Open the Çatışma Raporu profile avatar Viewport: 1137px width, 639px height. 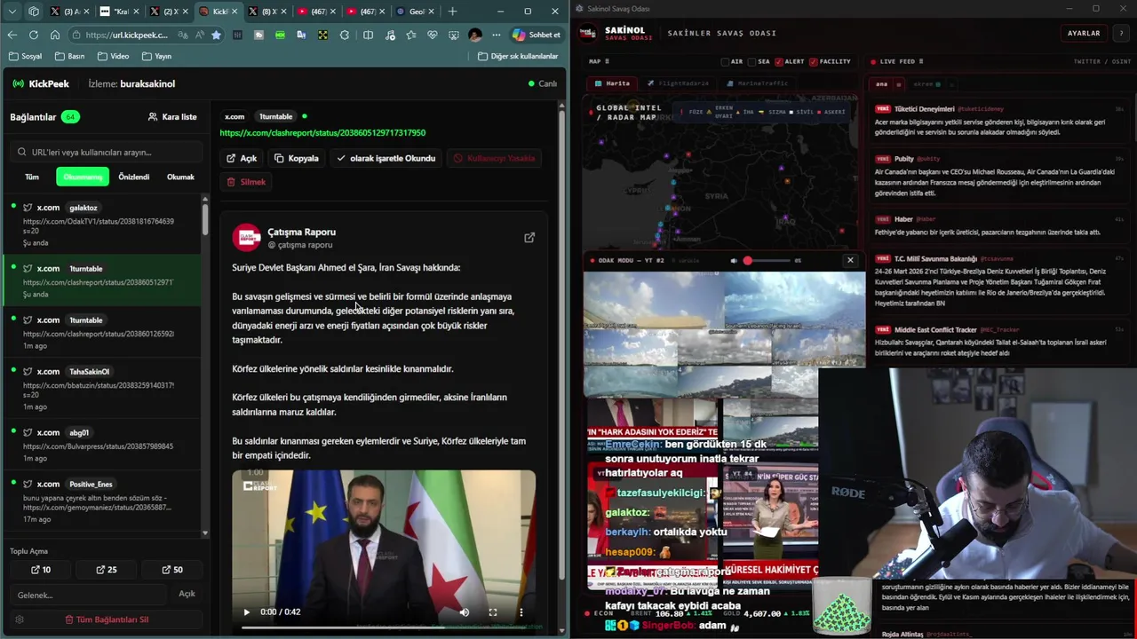tap(246, 237)
